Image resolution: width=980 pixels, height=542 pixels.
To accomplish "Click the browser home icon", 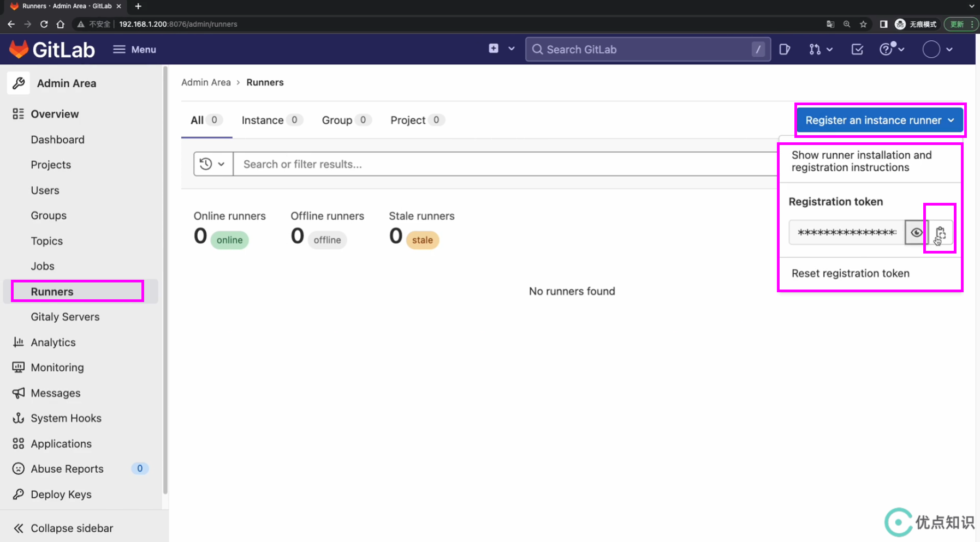I will [x=60, y=24].
